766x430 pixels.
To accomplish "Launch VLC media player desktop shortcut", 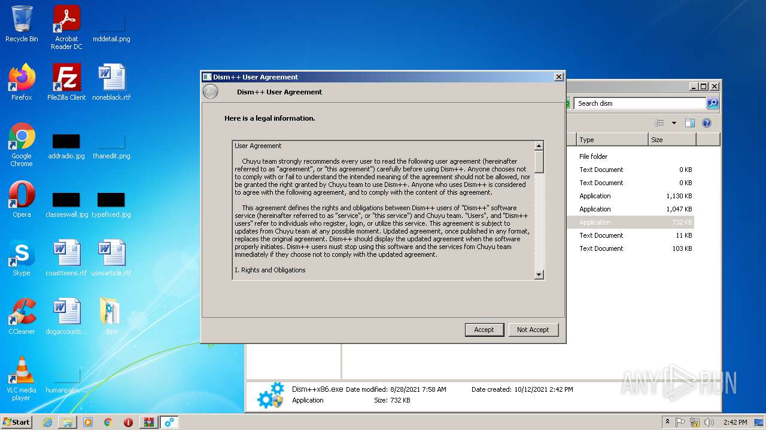I will coord(22,379).
